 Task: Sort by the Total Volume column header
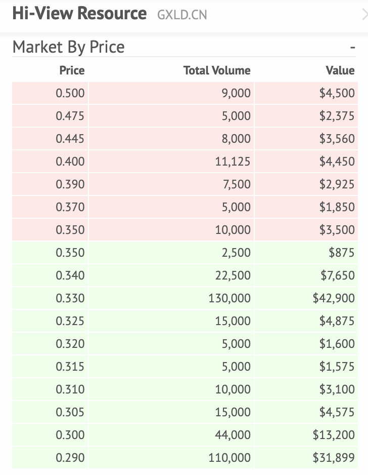[x=217, y=70]
